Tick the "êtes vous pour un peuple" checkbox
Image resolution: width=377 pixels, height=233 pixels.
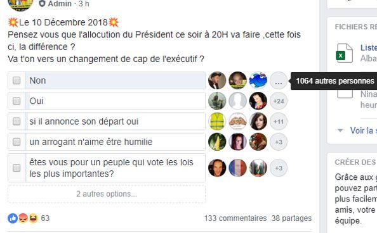(x=17, y=168)
